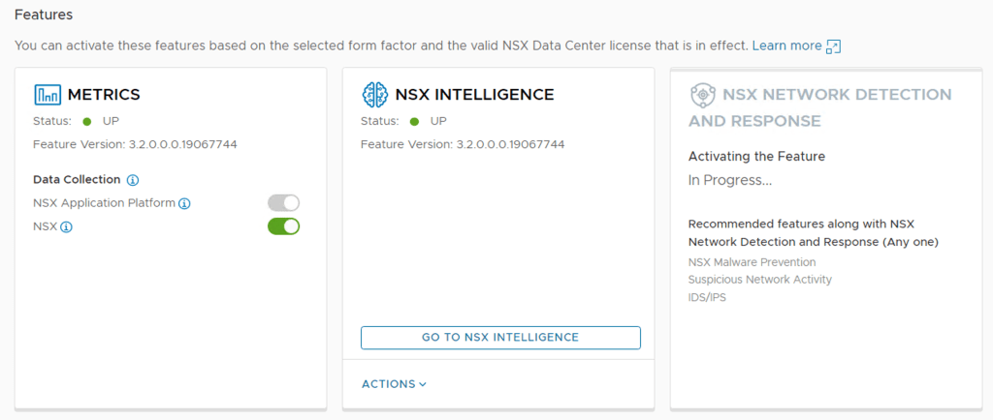The width and height of the screenshot is (993, 420).
Task: Click the NSX Intelligence card title
Action: click(x=474, y=95)
